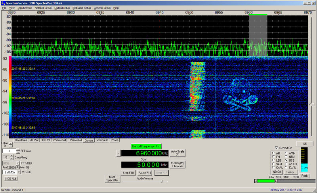Click the 50.000 kHz span display
317x193 pixels.
click(145, 165)
